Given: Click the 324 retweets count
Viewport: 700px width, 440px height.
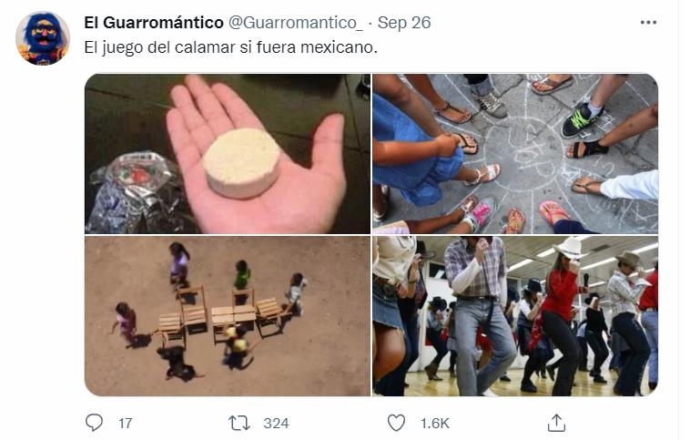Looking at the screenshot, I should click(x=276, y=423).
